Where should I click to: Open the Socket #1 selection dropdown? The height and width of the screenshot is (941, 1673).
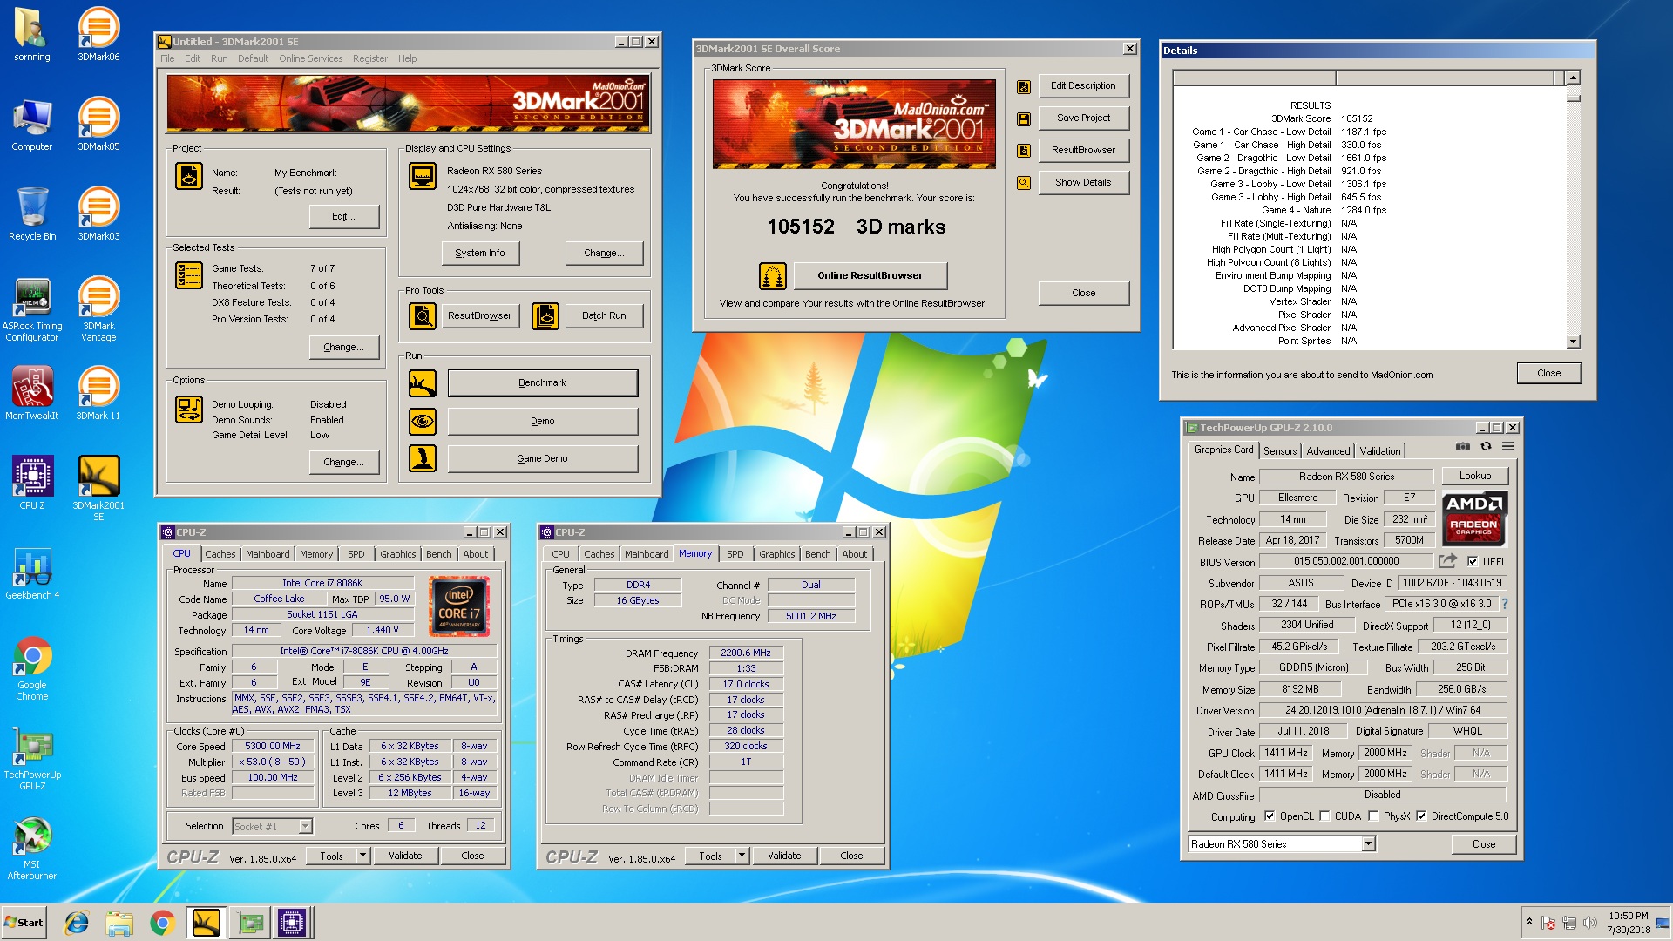pos(305,826)
